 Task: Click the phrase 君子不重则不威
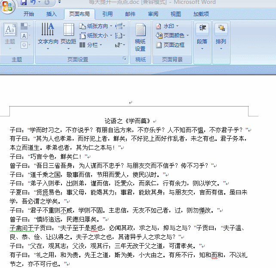pyautogui.click(x=51, y=210)
